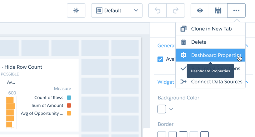Click the Sum of Amount legend label
Image resolution: width=255 pixels, height=137 pixels.
pyautogui.click(x=47, y=106)
